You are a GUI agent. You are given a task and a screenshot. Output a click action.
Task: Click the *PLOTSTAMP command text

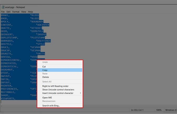[x=38, y=37]
